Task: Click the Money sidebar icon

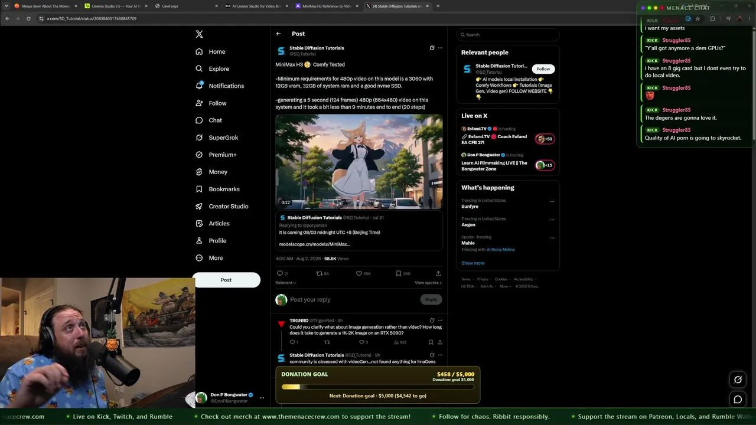Action: [199, 172]
